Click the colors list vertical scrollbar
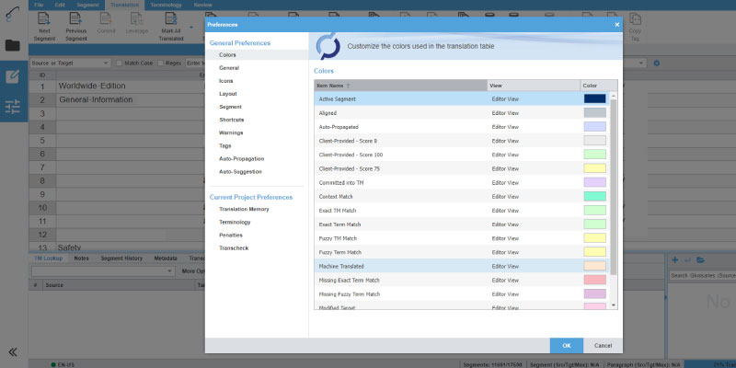This screenshot has width=736, height=368. [x=613, y=187]
